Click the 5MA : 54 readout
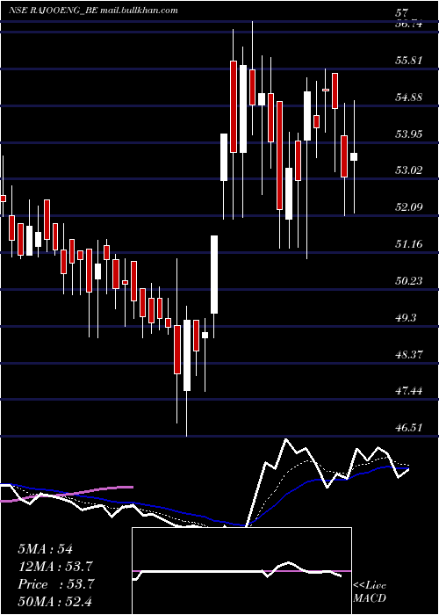Viewport: 439px width, 615px height. [45, 549]
